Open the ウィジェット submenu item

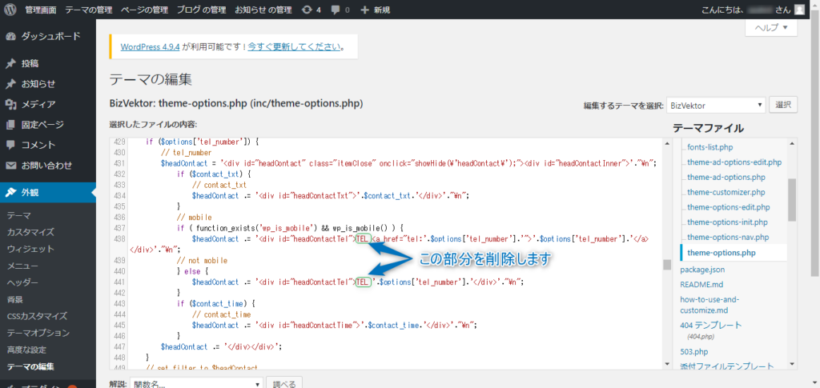30,249
